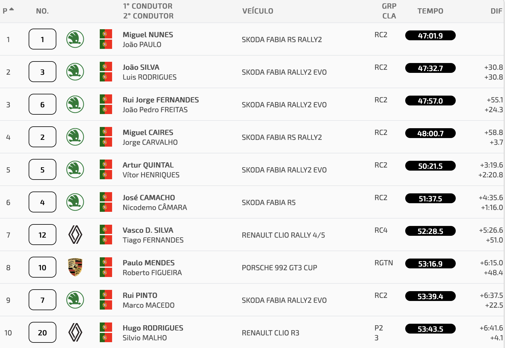505x348 pixels.
Task: Sort table by TEMPO column header
Action: pyautogui.click(x=430, y=11)
